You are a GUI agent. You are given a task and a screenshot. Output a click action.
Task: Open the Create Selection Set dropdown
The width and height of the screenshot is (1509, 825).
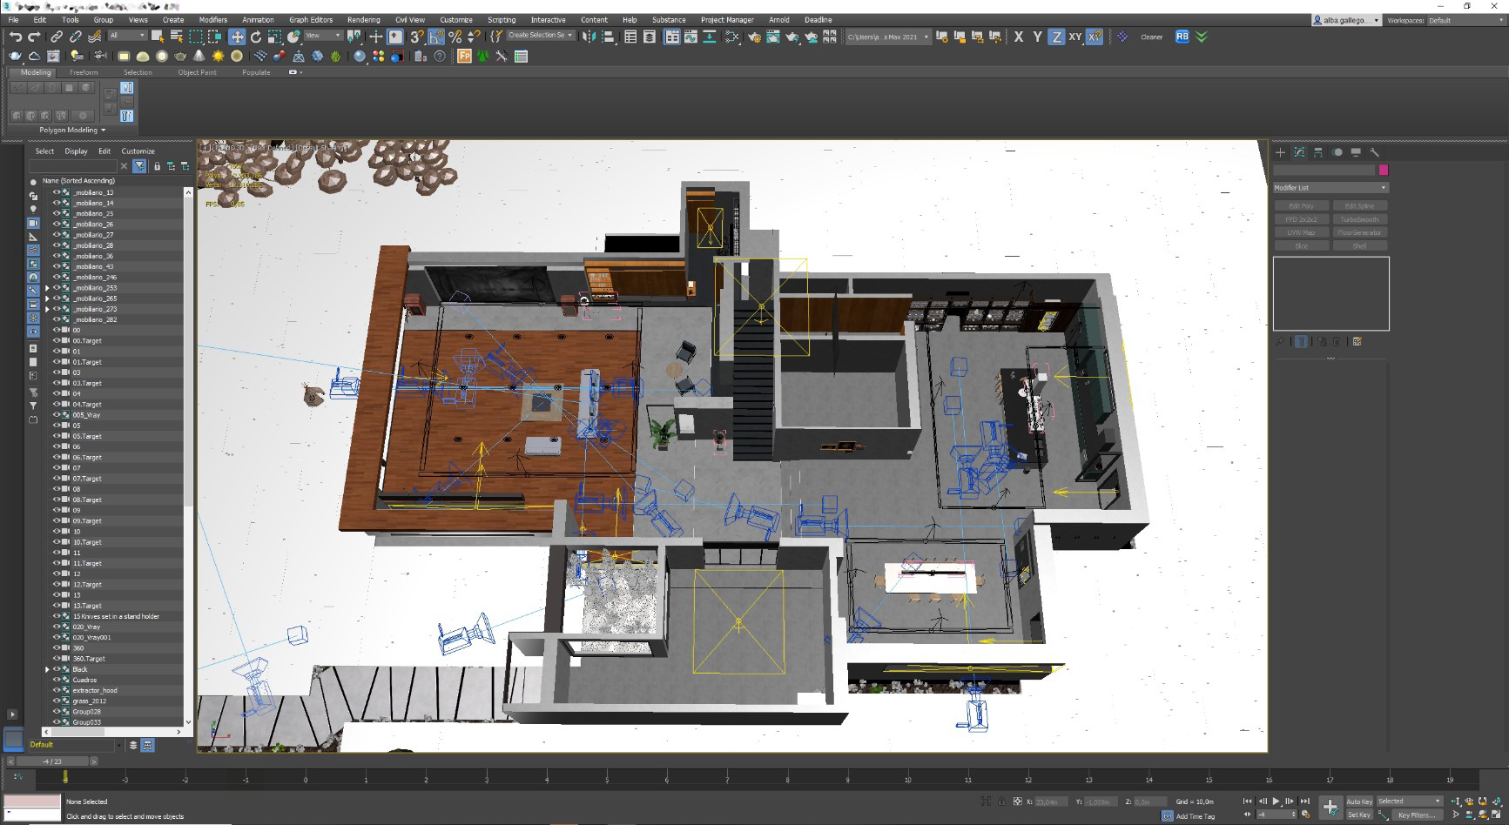(x=540, y=36)
